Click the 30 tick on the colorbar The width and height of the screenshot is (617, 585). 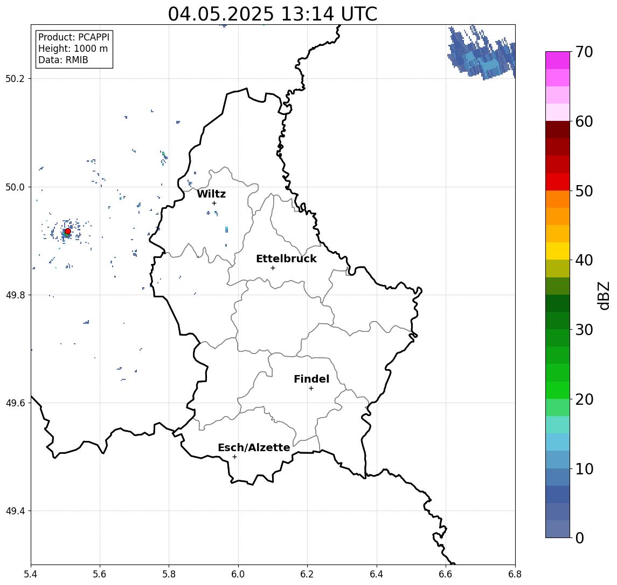point(584,330)
